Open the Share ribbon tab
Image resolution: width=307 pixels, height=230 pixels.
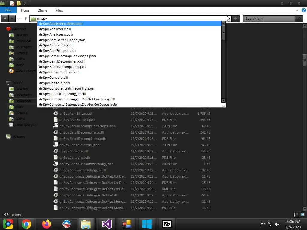point(43,10)
